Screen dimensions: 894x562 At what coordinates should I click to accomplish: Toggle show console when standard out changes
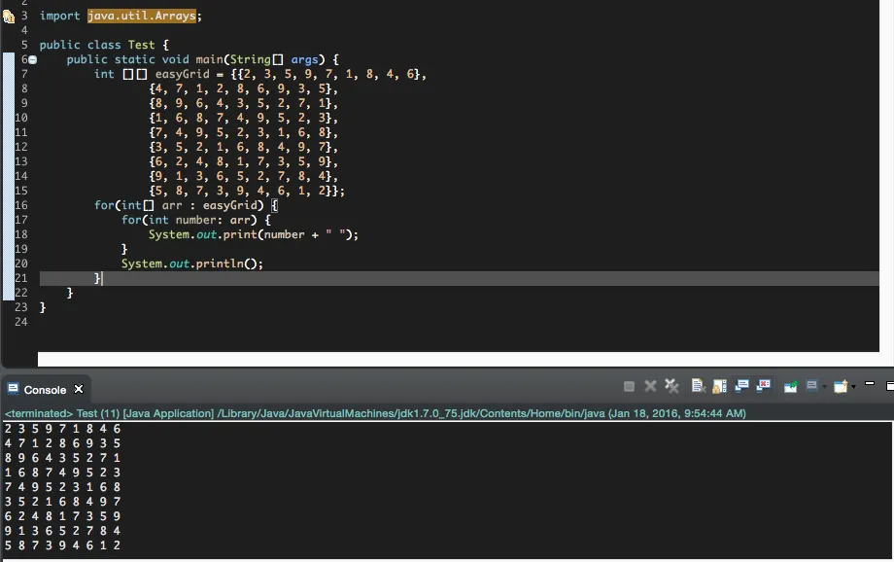741,386
